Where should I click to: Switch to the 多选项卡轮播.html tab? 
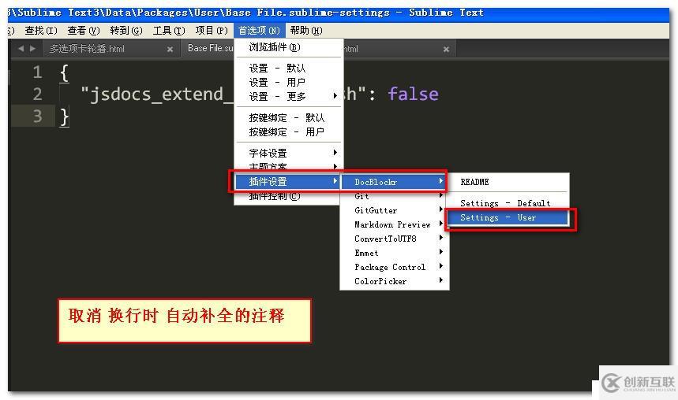88,49
